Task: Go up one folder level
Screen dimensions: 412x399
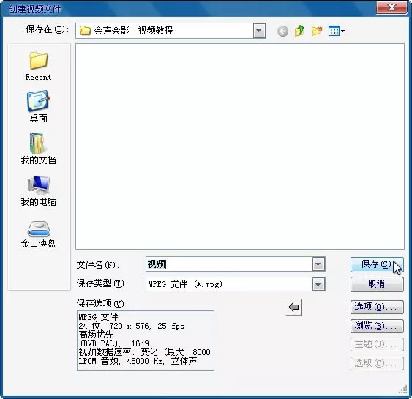Action: pyautogui.click(x=299, y=31)
